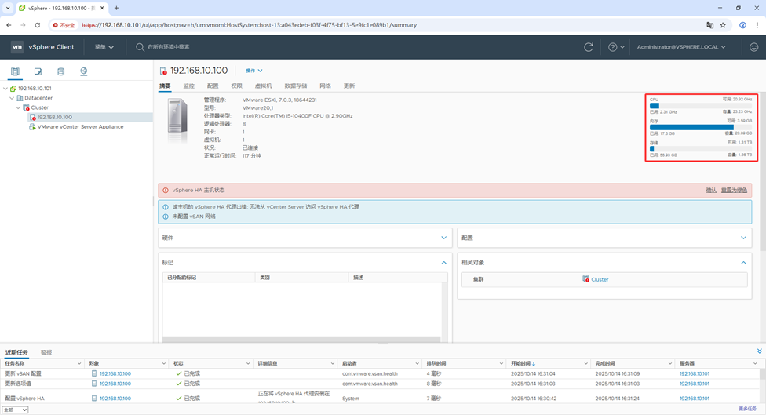Collapse the Datacenter tree node
This screenshot has height=415, width=766.
click(x=12, y=98)
